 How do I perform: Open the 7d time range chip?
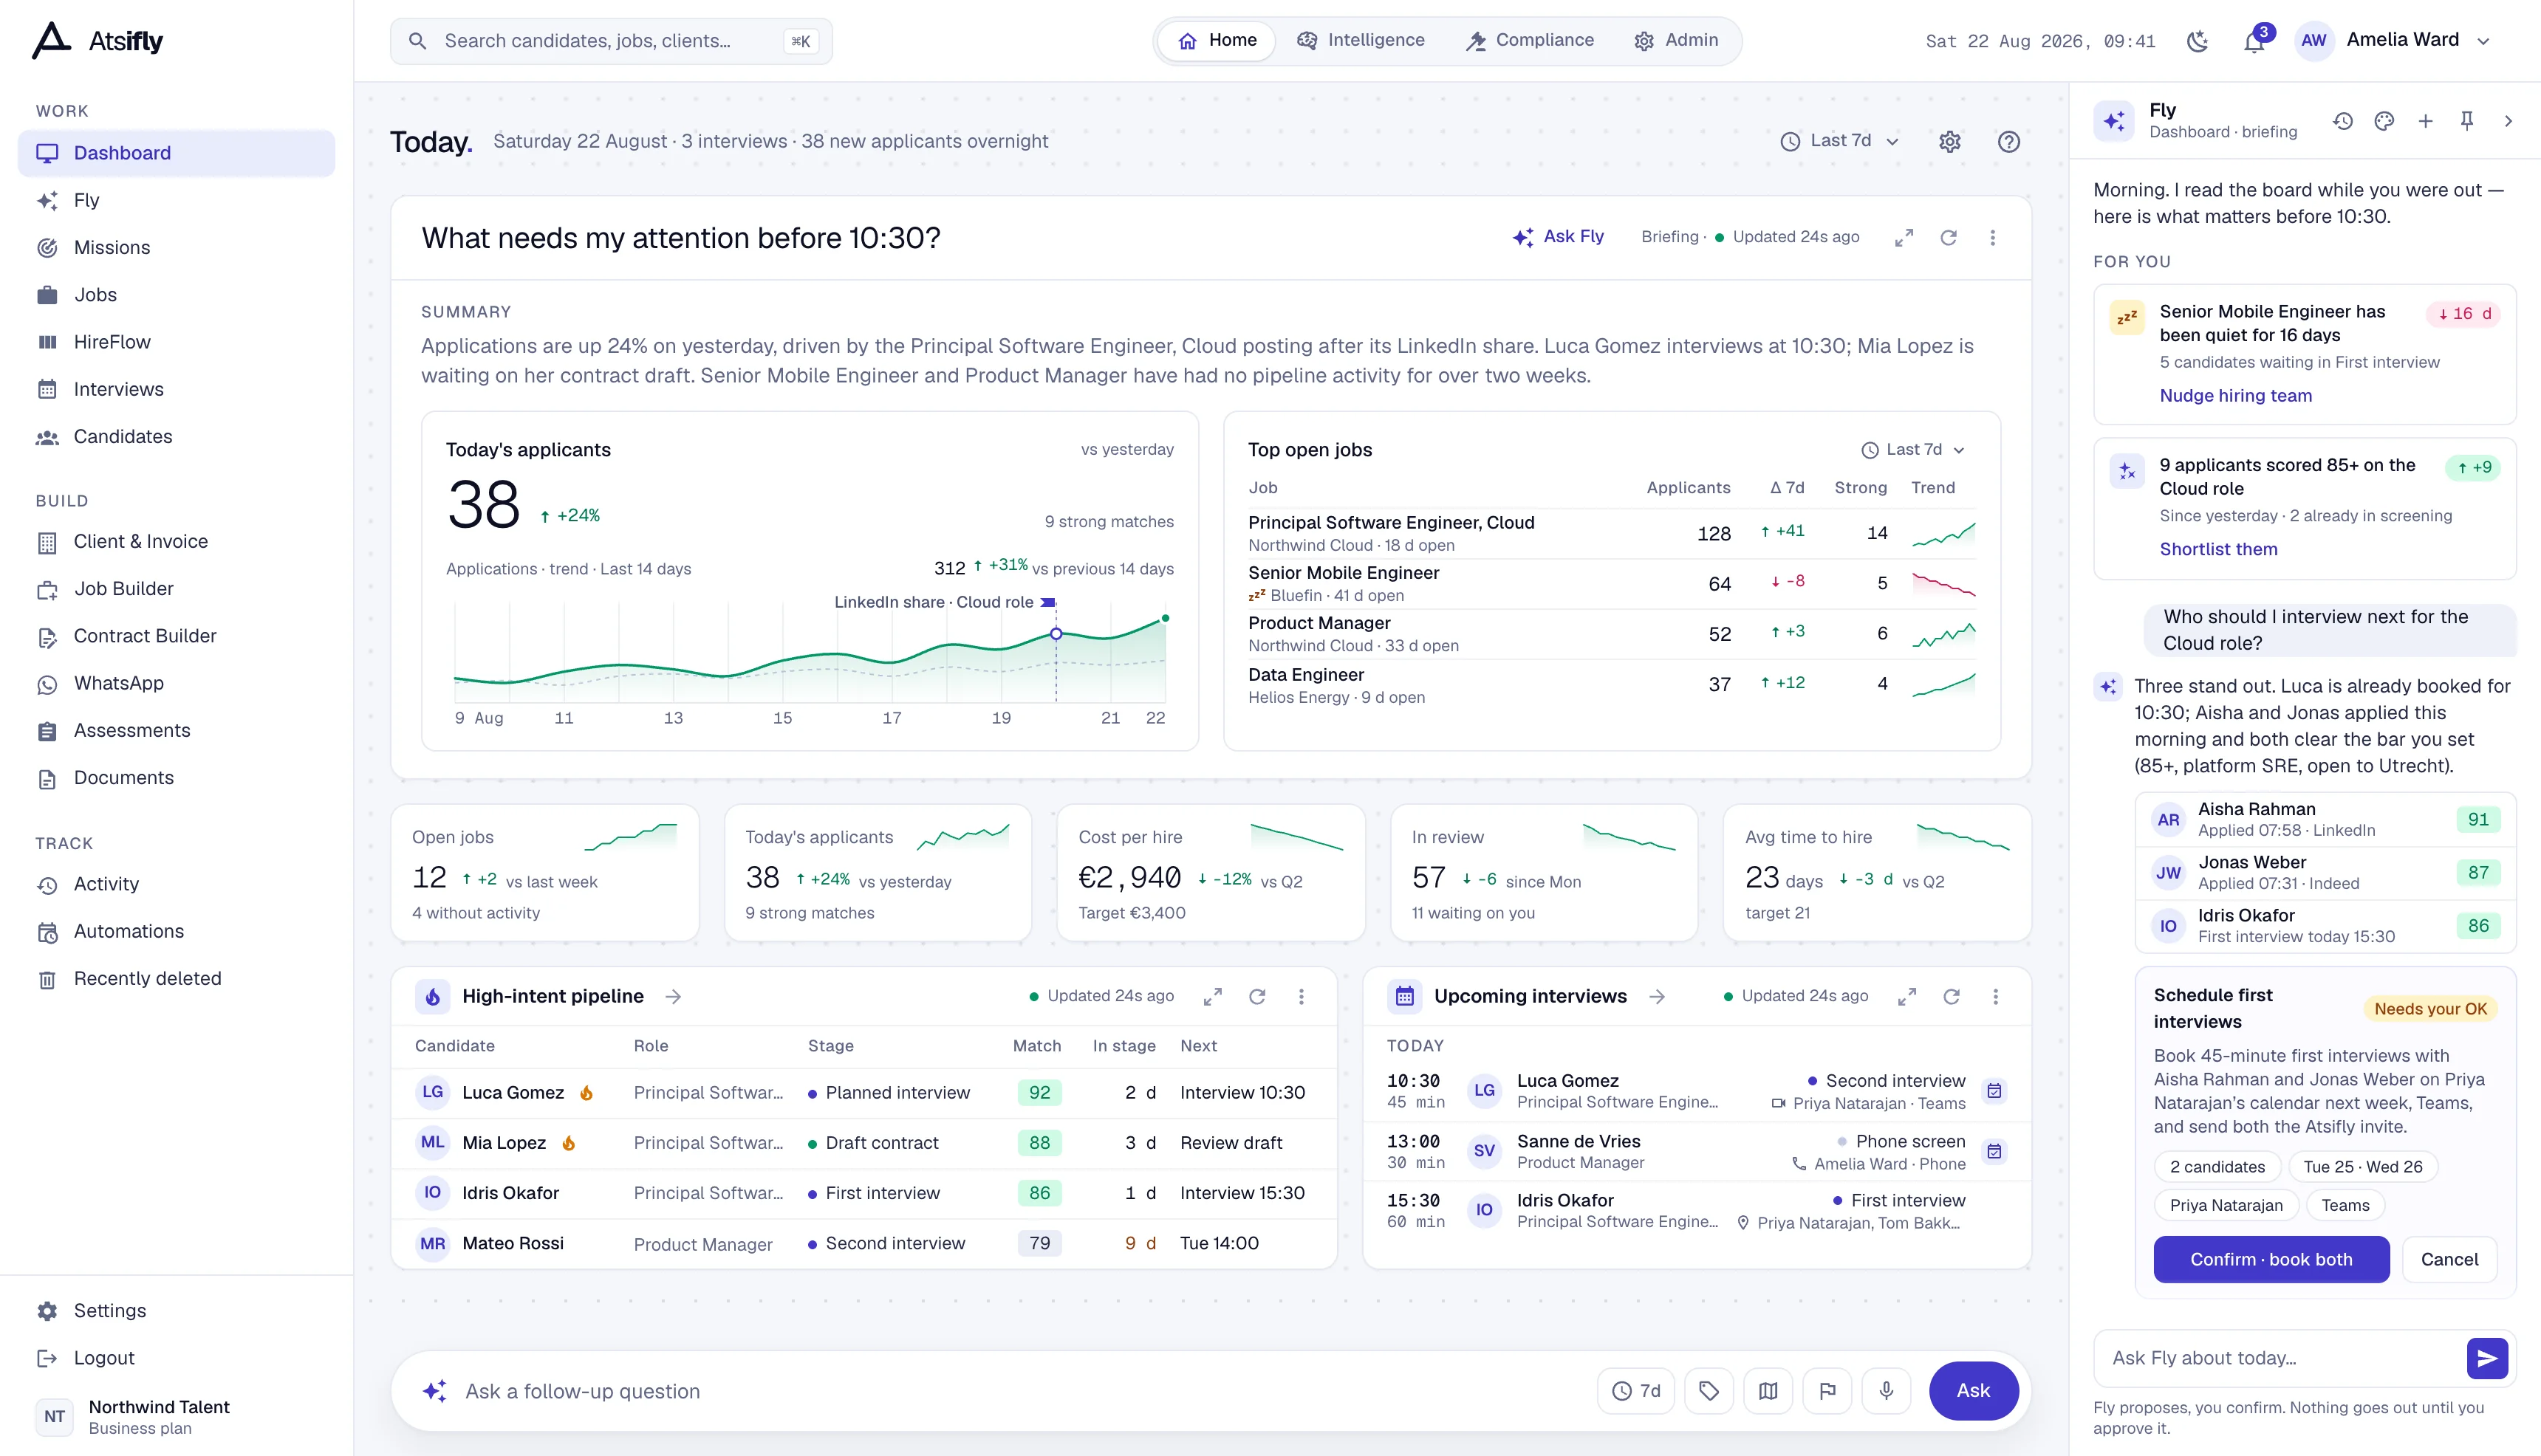1635,1391
